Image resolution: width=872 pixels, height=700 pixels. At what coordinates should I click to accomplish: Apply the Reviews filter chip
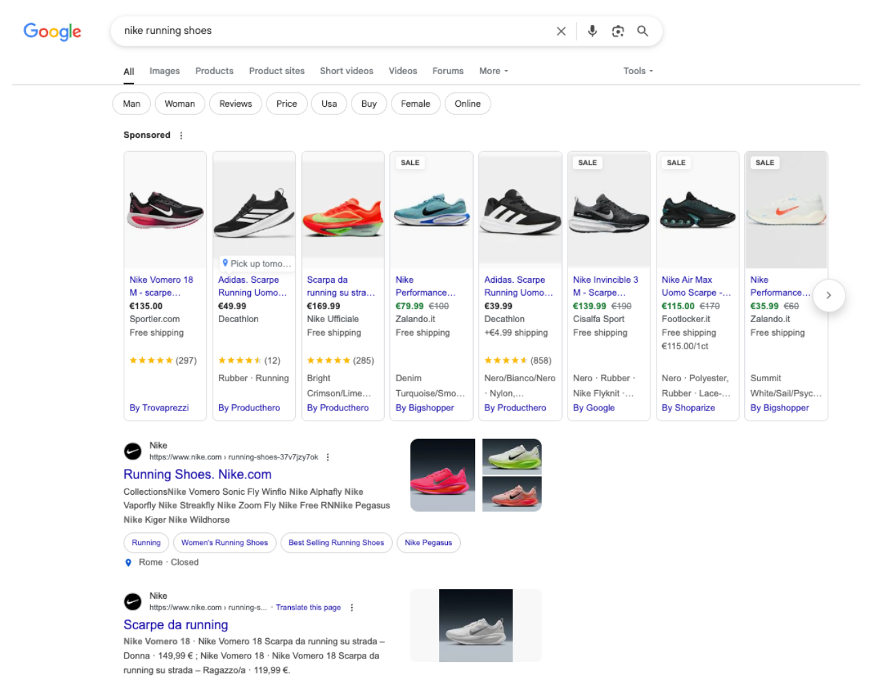tap(236, 104)
